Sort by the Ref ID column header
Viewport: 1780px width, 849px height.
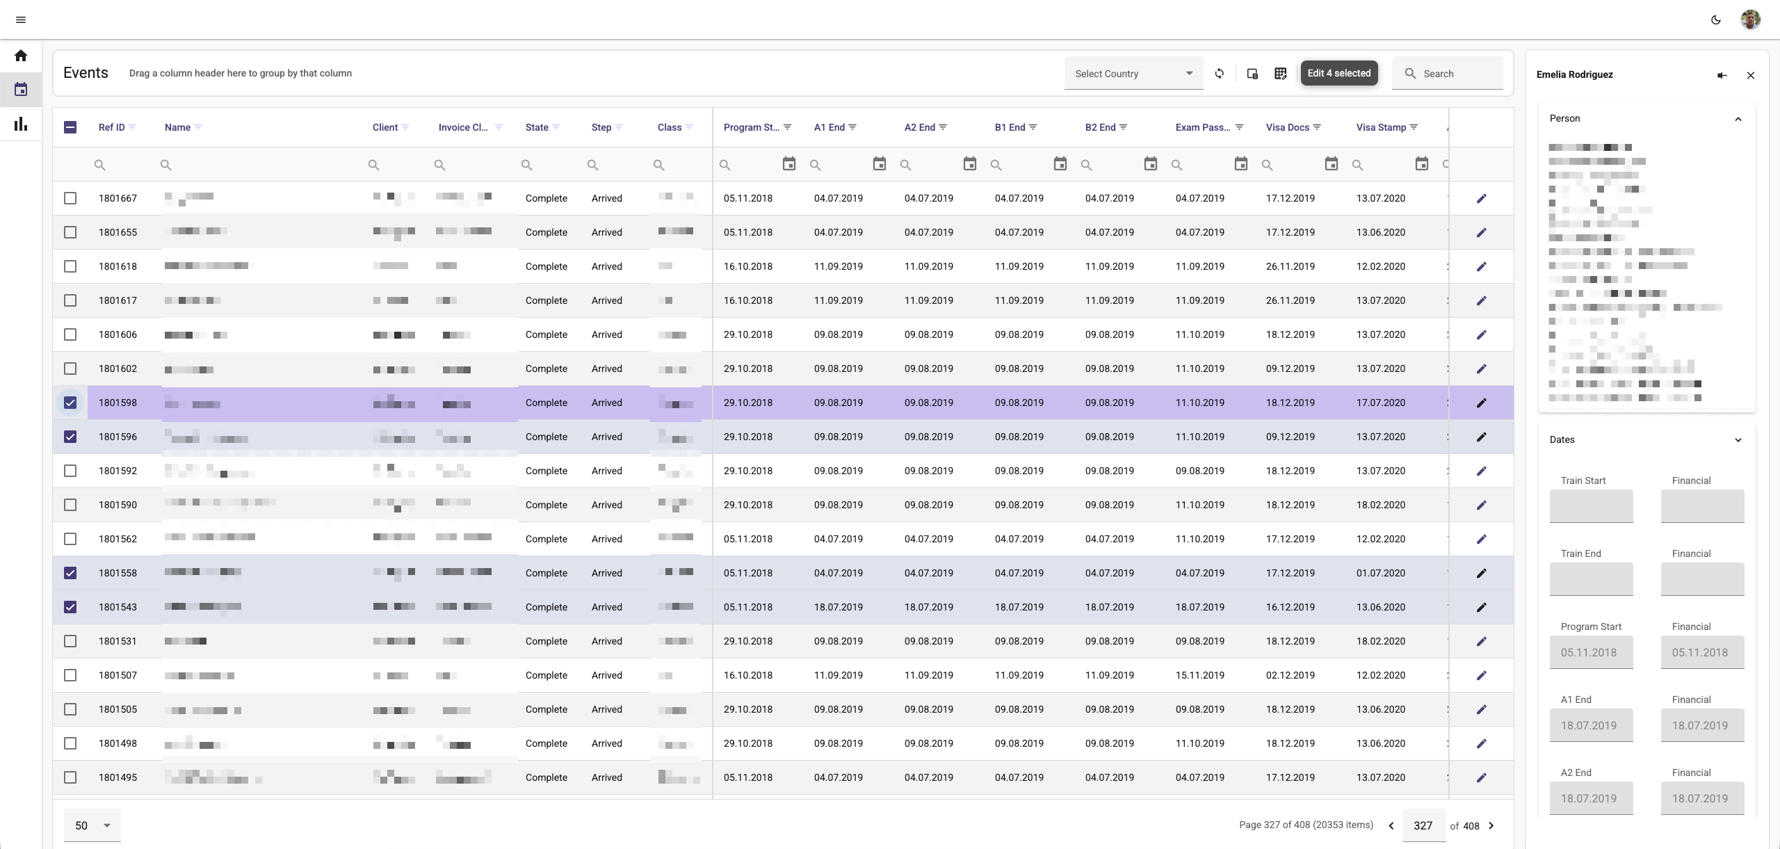click(x=111, y=127)
